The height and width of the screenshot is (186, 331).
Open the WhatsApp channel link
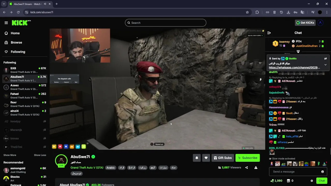point(294,67)
